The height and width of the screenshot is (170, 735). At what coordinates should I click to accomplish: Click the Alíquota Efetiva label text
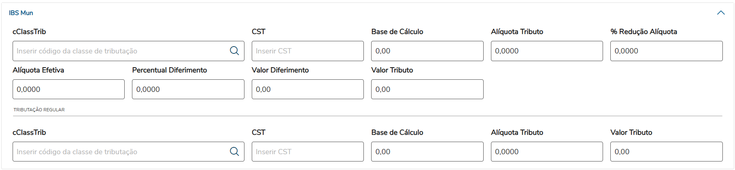[38, 70]
